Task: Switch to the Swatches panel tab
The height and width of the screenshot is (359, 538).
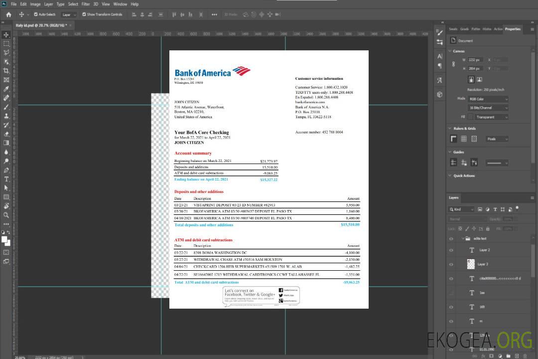Action: point(453,29)
